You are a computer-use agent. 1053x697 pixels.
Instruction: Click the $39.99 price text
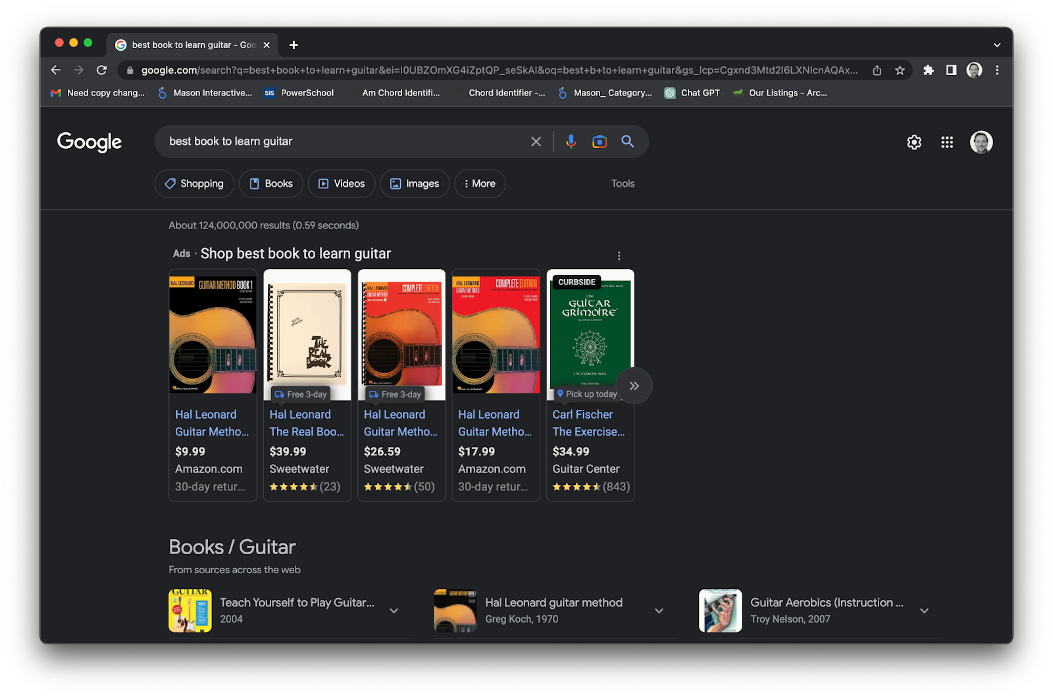point(288,452)
